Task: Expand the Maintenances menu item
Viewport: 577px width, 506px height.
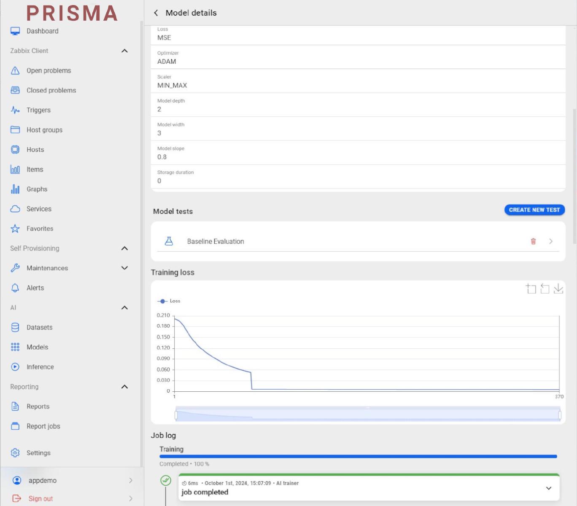Action: click(x=124, y=268)
